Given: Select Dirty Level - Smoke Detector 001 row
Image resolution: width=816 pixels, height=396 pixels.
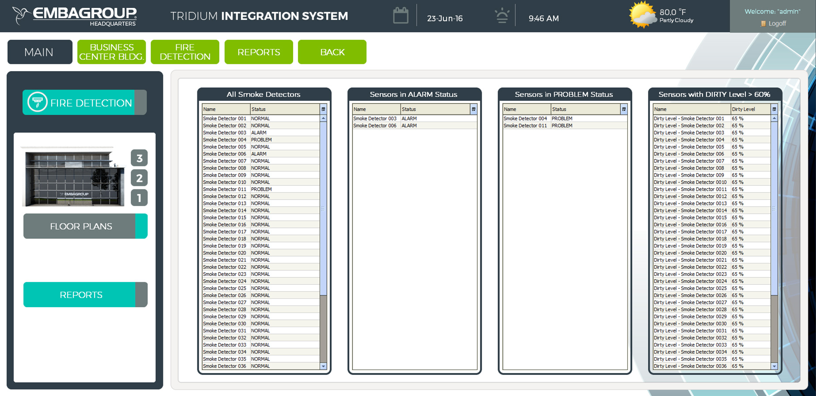Looking at the screenshot, I should tap(712, 118).
